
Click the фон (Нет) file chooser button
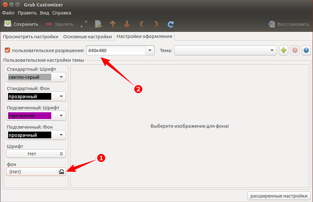coord(36,171)
